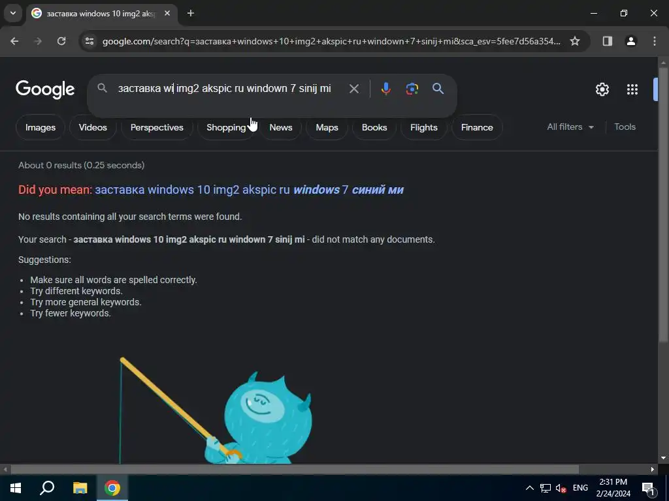Switch to News results
Viewport: 669px width, 501px height.
point(281,127)
